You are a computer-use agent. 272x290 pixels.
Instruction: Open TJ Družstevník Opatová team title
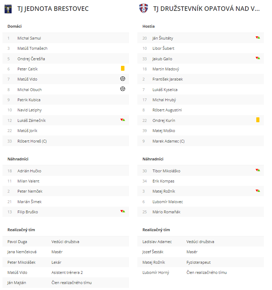(x=206, y=9)
